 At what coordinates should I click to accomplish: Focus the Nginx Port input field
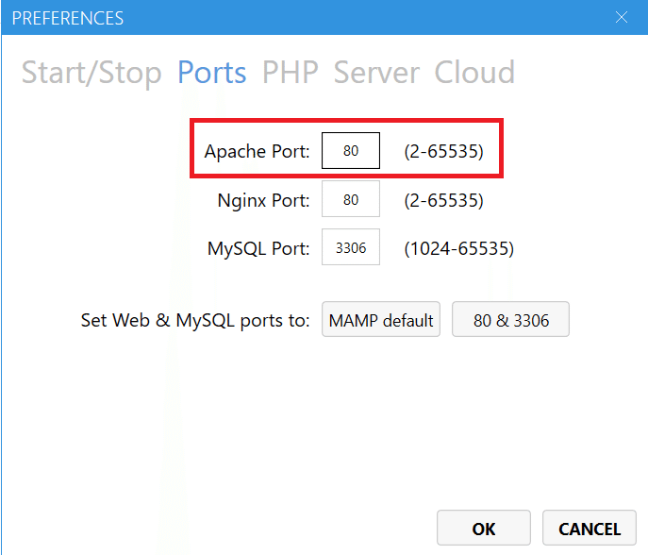[x=351, y=200]
